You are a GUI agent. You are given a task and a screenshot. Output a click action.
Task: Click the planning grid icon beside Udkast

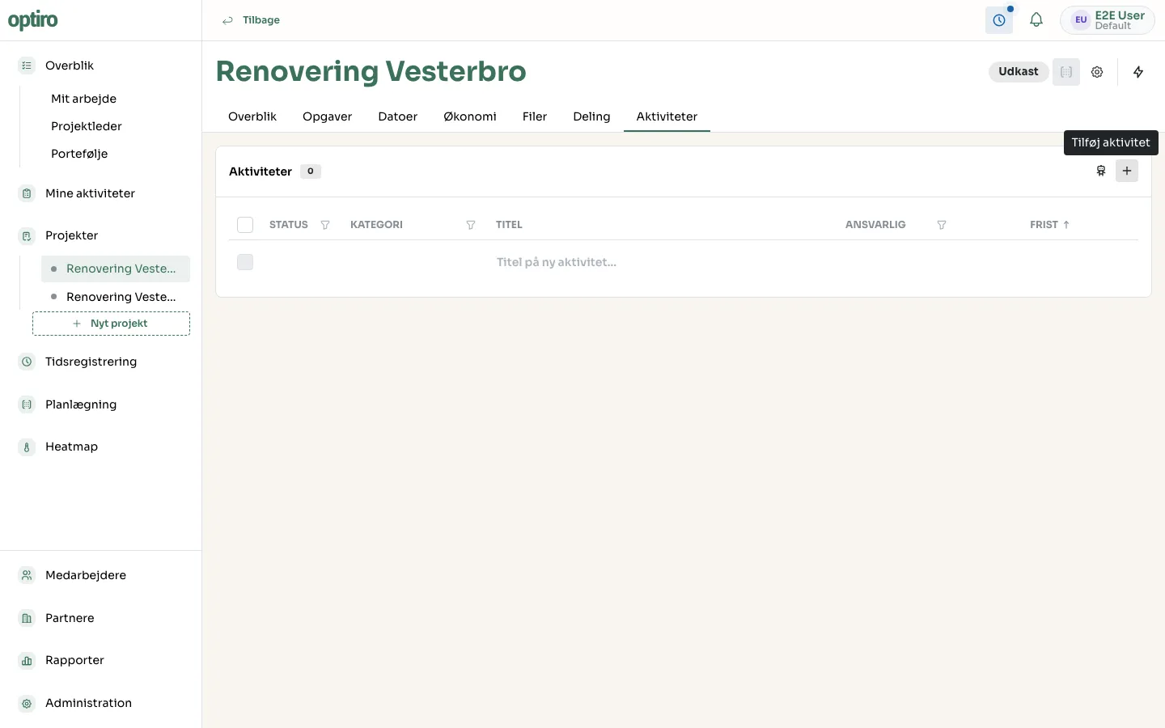tap(1066, 72)
